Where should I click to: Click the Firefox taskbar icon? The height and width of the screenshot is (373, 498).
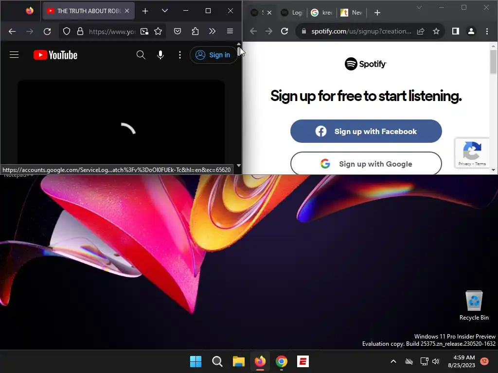click(x=260, y=361)
